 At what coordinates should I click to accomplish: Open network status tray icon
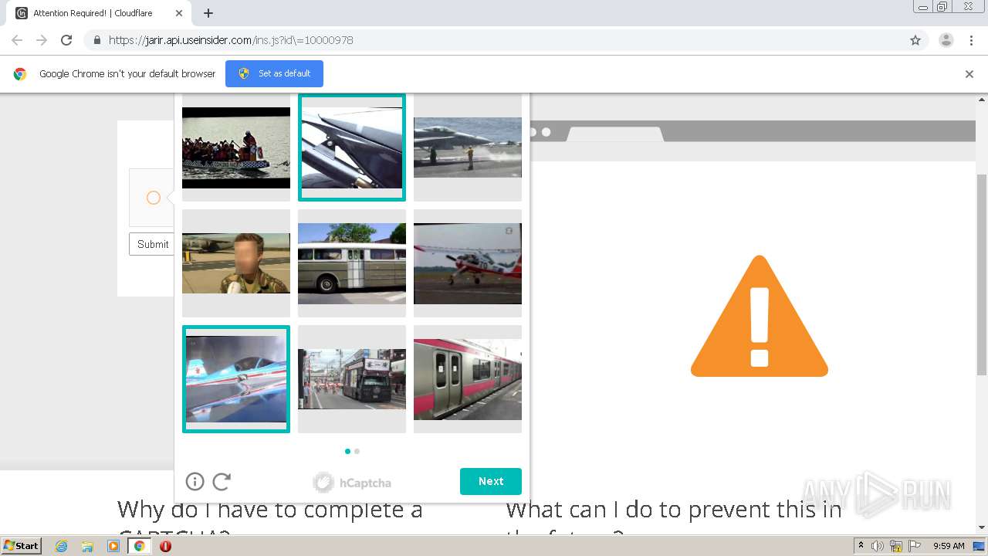tap(896, 546)
